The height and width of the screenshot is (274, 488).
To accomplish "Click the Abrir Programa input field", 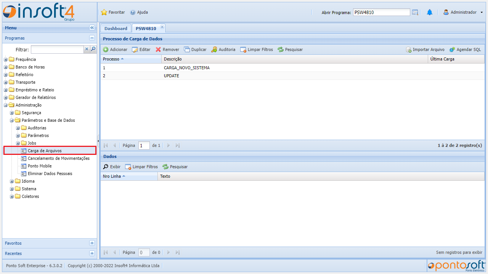I will click(x=381, y=12).
